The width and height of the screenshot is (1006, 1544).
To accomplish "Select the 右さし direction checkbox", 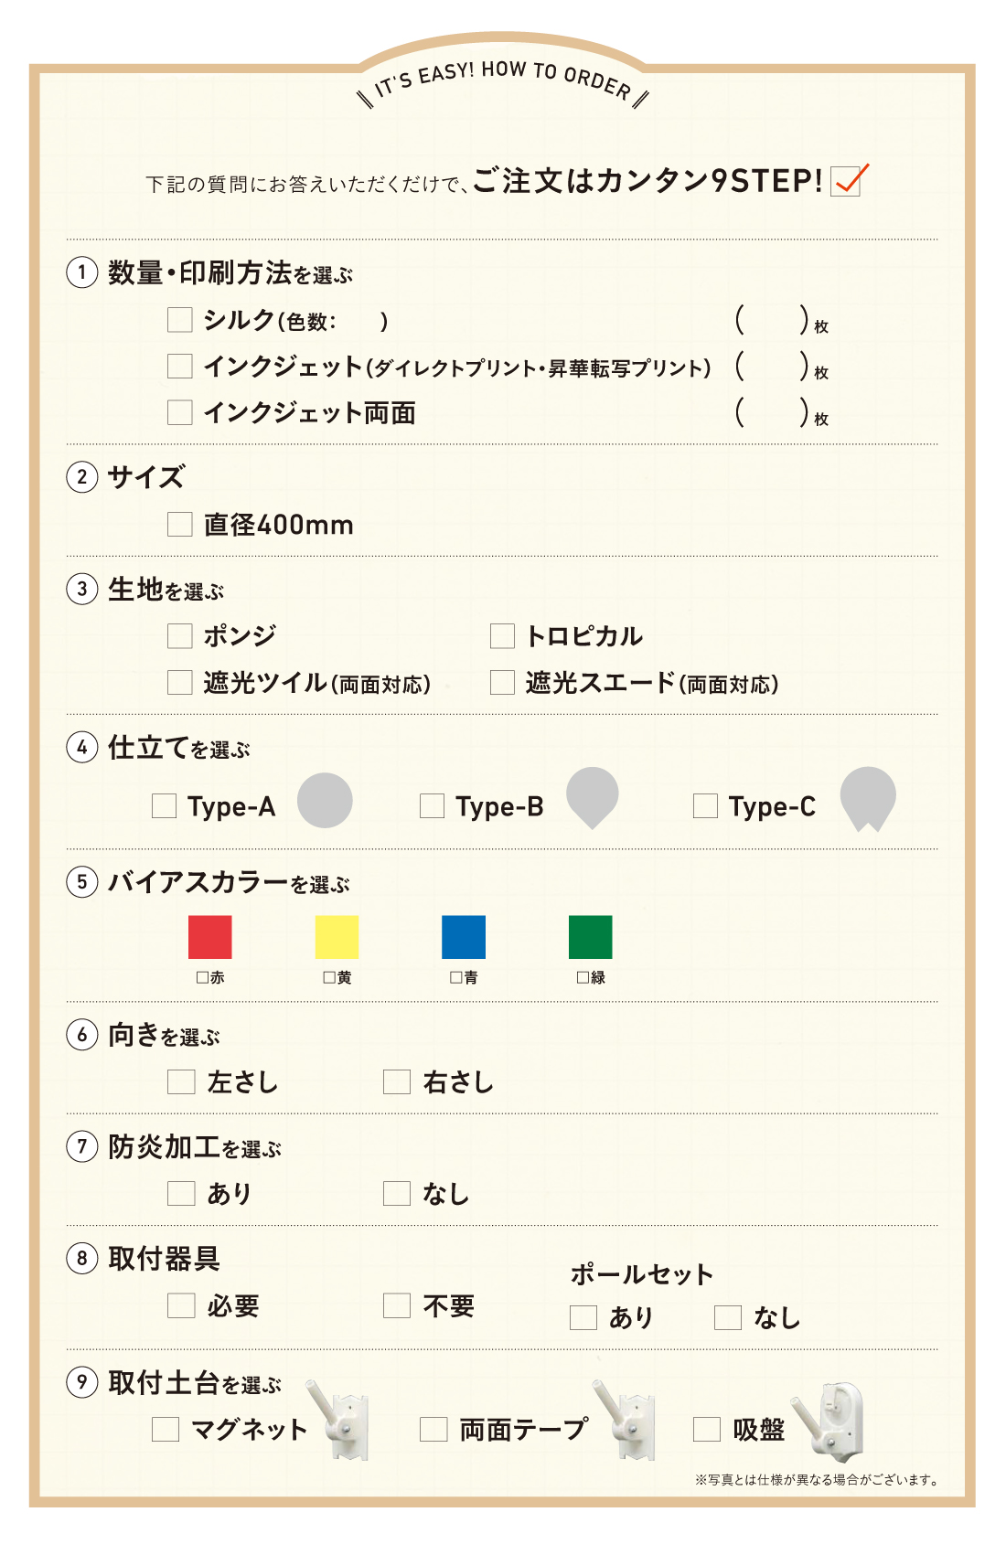I will click(396, 1081).
